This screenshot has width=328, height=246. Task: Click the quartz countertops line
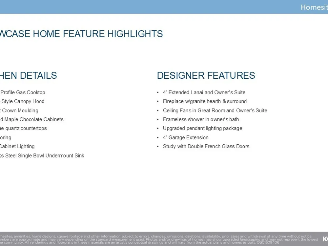(24, 128)
